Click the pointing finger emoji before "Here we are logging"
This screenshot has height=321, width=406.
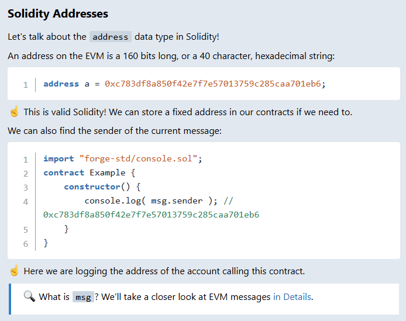(x=14, y=271)
